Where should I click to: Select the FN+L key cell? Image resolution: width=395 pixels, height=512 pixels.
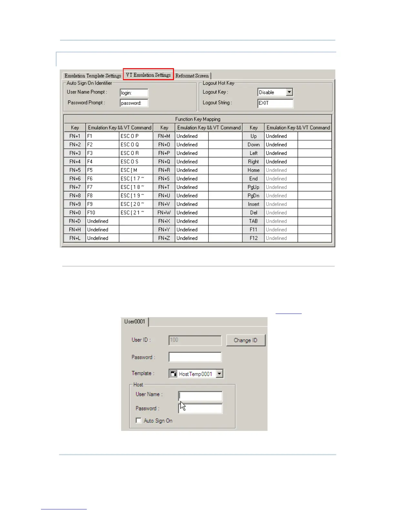click(x=75, y=238)
